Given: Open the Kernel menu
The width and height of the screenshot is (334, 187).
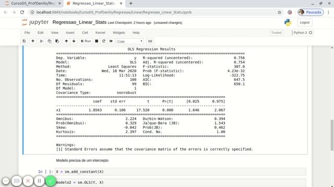Looking at the screenshot, I should point(100,33).
